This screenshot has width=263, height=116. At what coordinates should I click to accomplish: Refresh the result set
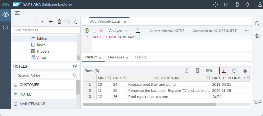[234, 71]
